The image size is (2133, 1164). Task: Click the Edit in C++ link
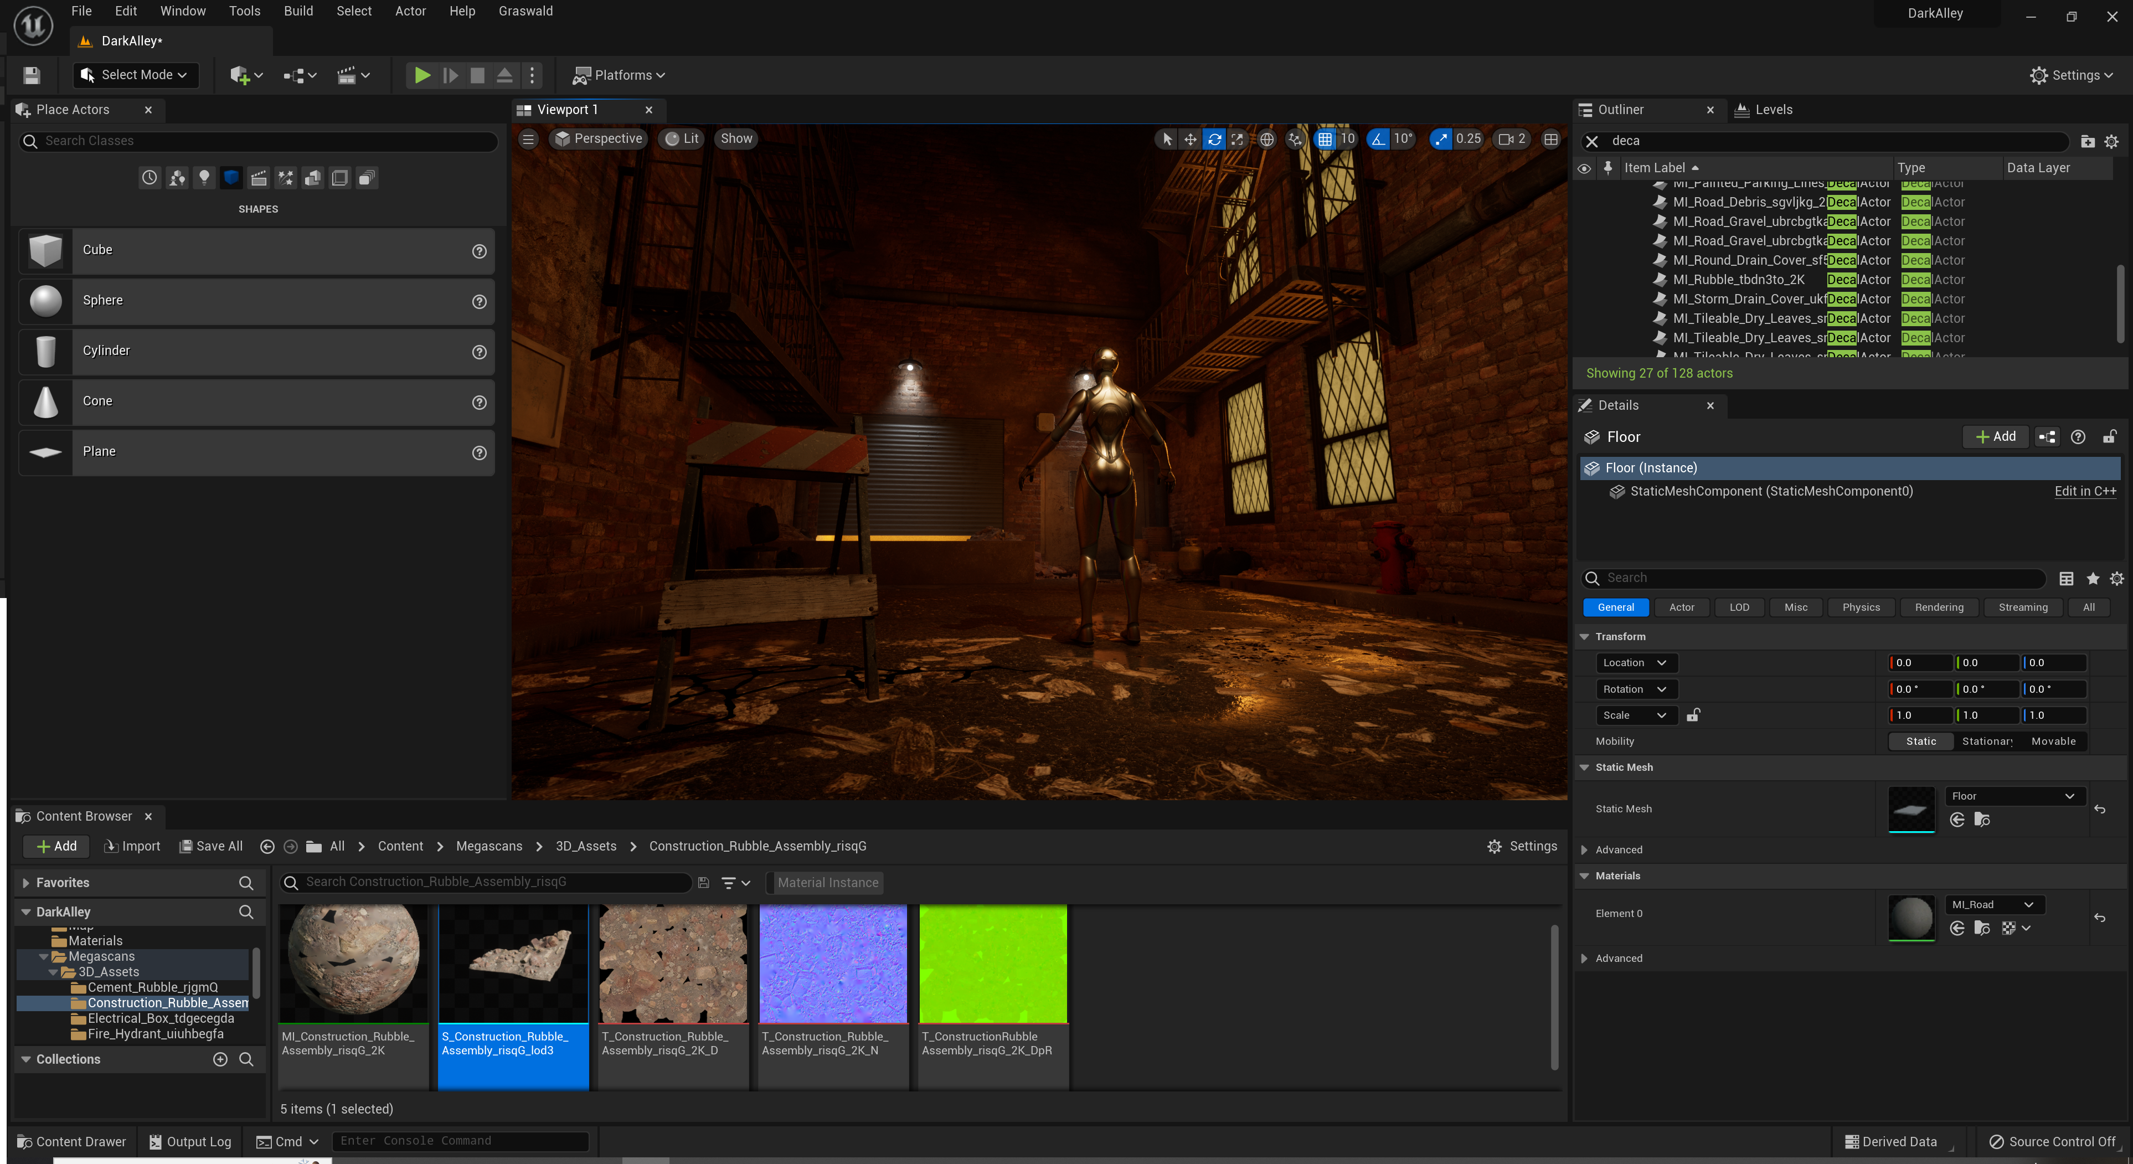(x=2084, y=491)
